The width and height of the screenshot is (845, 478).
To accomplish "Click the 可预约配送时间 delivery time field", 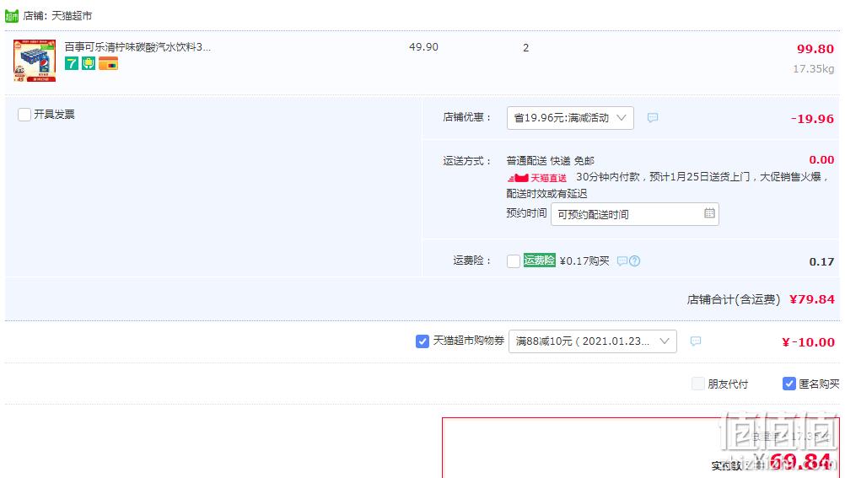I will point(635,214).
